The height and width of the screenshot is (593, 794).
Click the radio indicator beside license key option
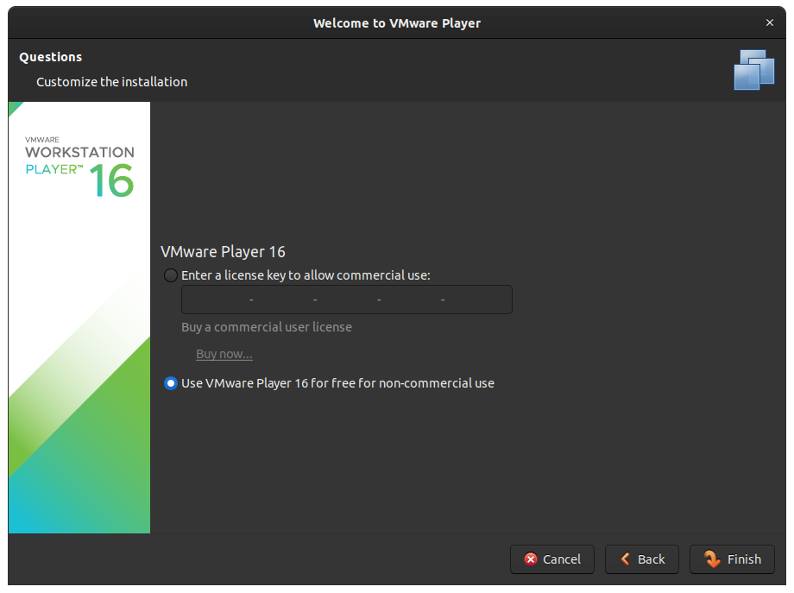[x=170, y=274]
